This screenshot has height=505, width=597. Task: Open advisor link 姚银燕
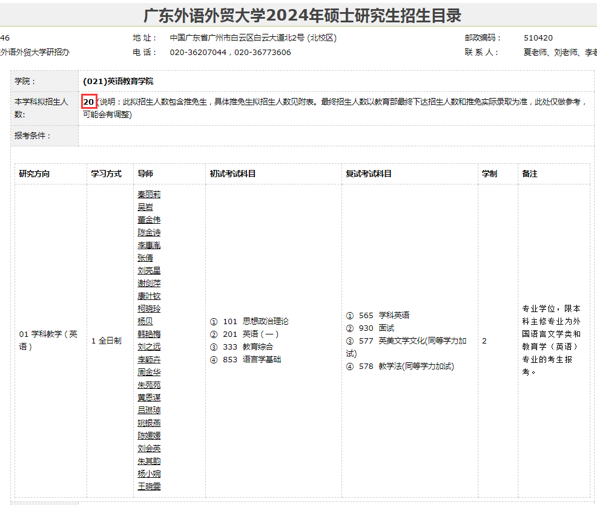point(149,423)
